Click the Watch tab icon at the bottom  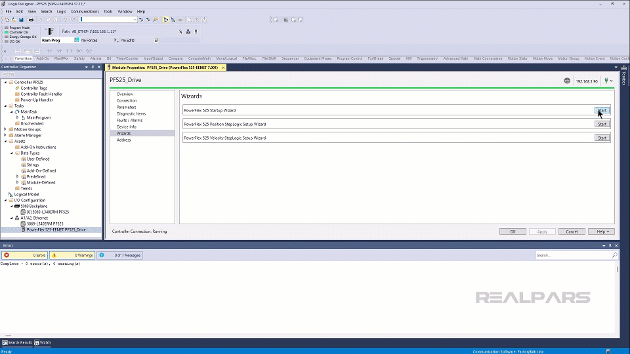point(37,343)
